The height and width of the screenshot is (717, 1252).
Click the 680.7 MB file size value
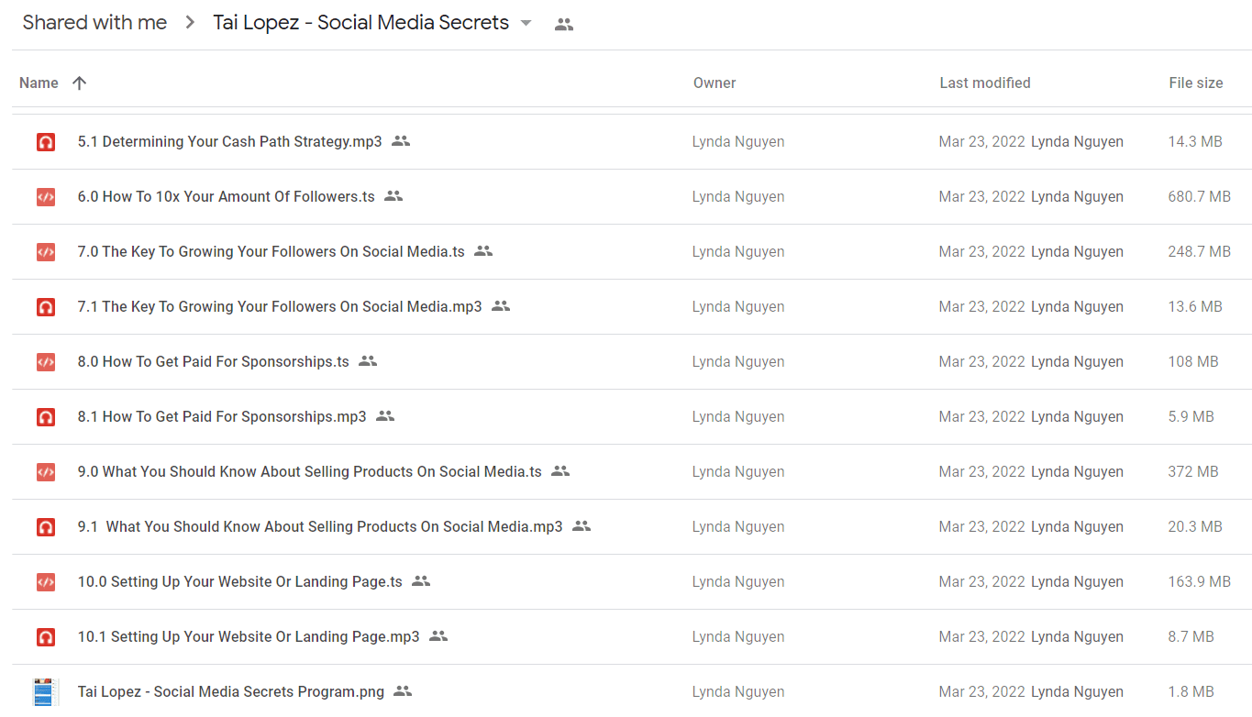[1200, 196]
